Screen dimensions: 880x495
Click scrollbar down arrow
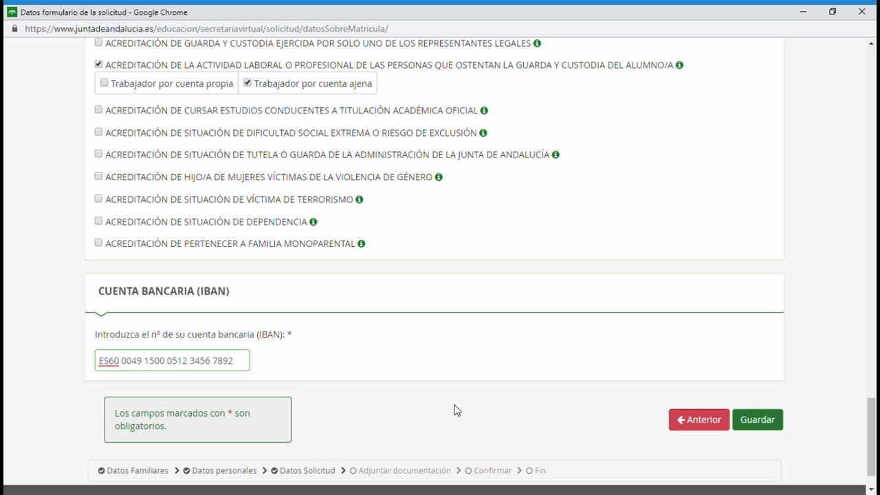point(872,489)
